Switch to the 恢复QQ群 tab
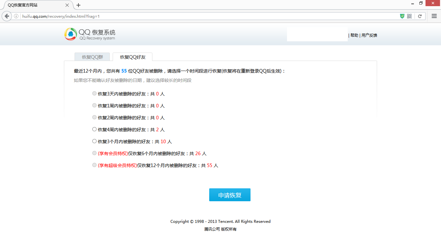The image size is (441, 238). [x=92, y=57]
